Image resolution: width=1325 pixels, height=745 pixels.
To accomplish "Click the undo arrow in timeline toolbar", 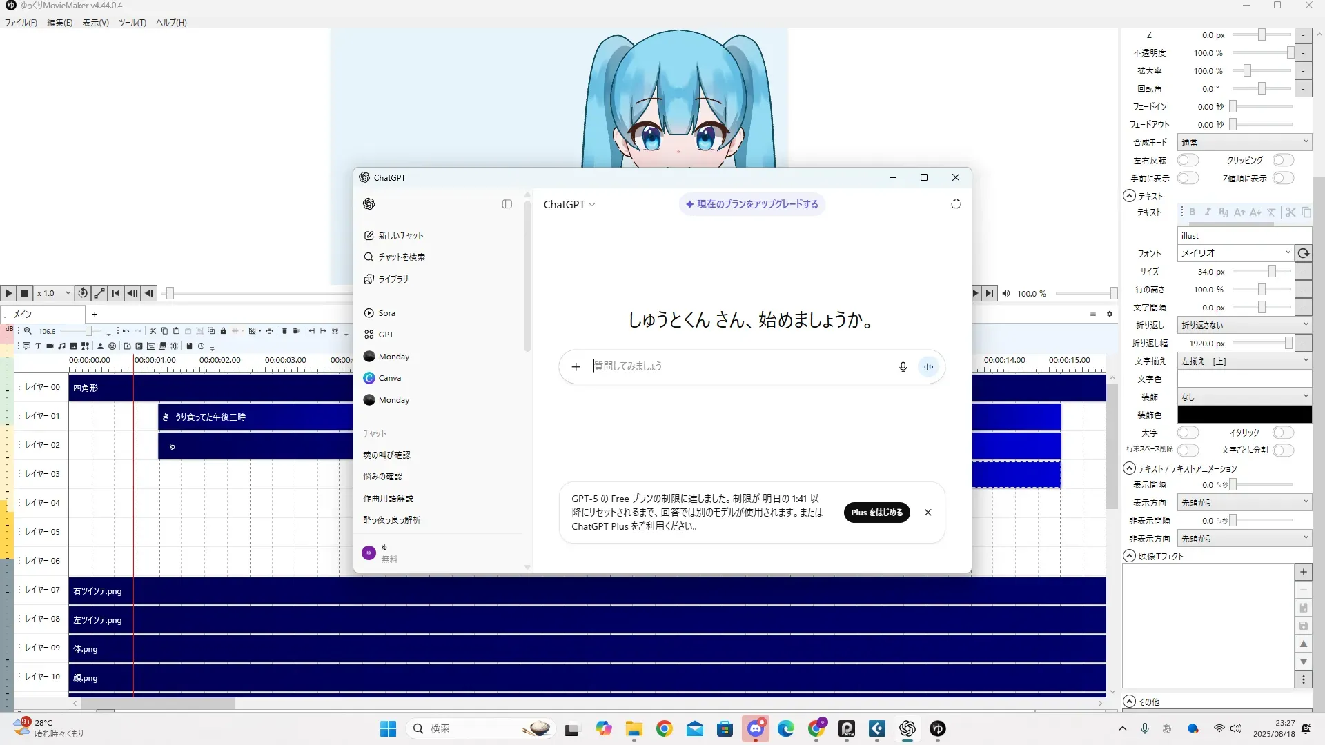I will pyautogui.click(x=126, y=331).
